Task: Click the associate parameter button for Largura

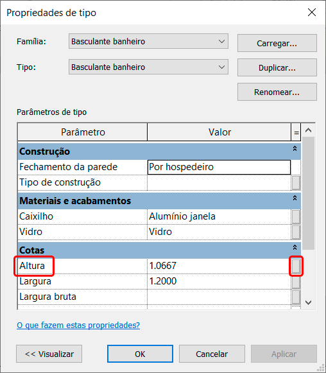Action: click(x=296, y=281)
